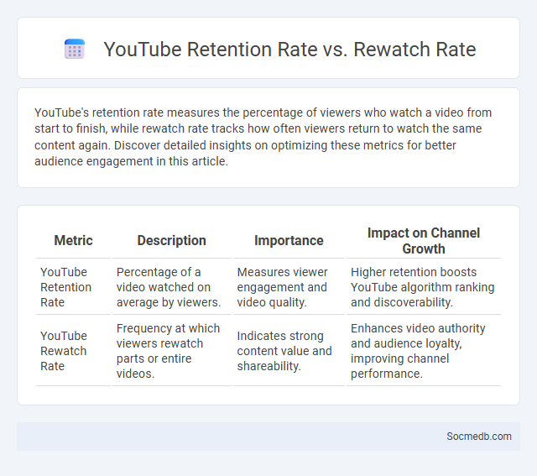Viewport: 537px width, 476px height.
Task: Select 'Enhances video authority and audience loyalty' cell
Action: 424,351
